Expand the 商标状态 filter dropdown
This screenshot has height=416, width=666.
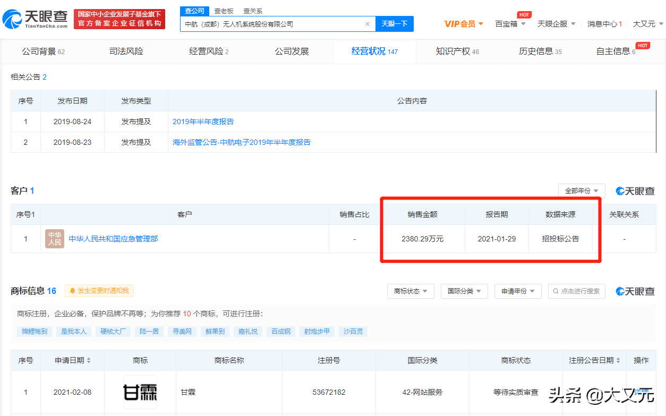coord(410,291)
